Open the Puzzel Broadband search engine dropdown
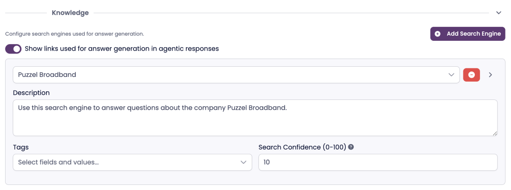 230,75
